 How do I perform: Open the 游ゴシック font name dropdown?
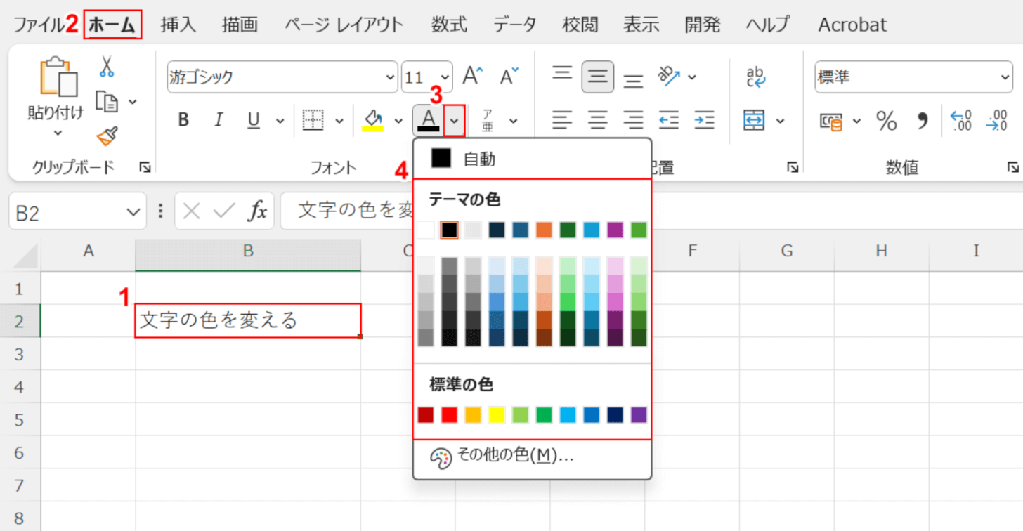pyautogui.click(x=391, y=77)
